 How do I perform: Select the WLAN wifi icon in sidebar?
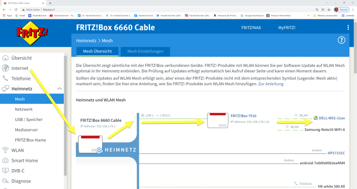5,150
